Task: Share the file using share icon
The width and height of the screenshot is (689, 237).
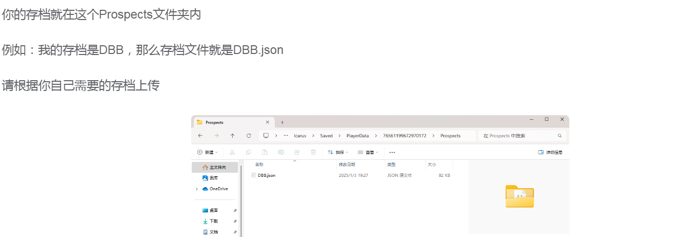Action: pyautogui.click(x=297, y=152)
